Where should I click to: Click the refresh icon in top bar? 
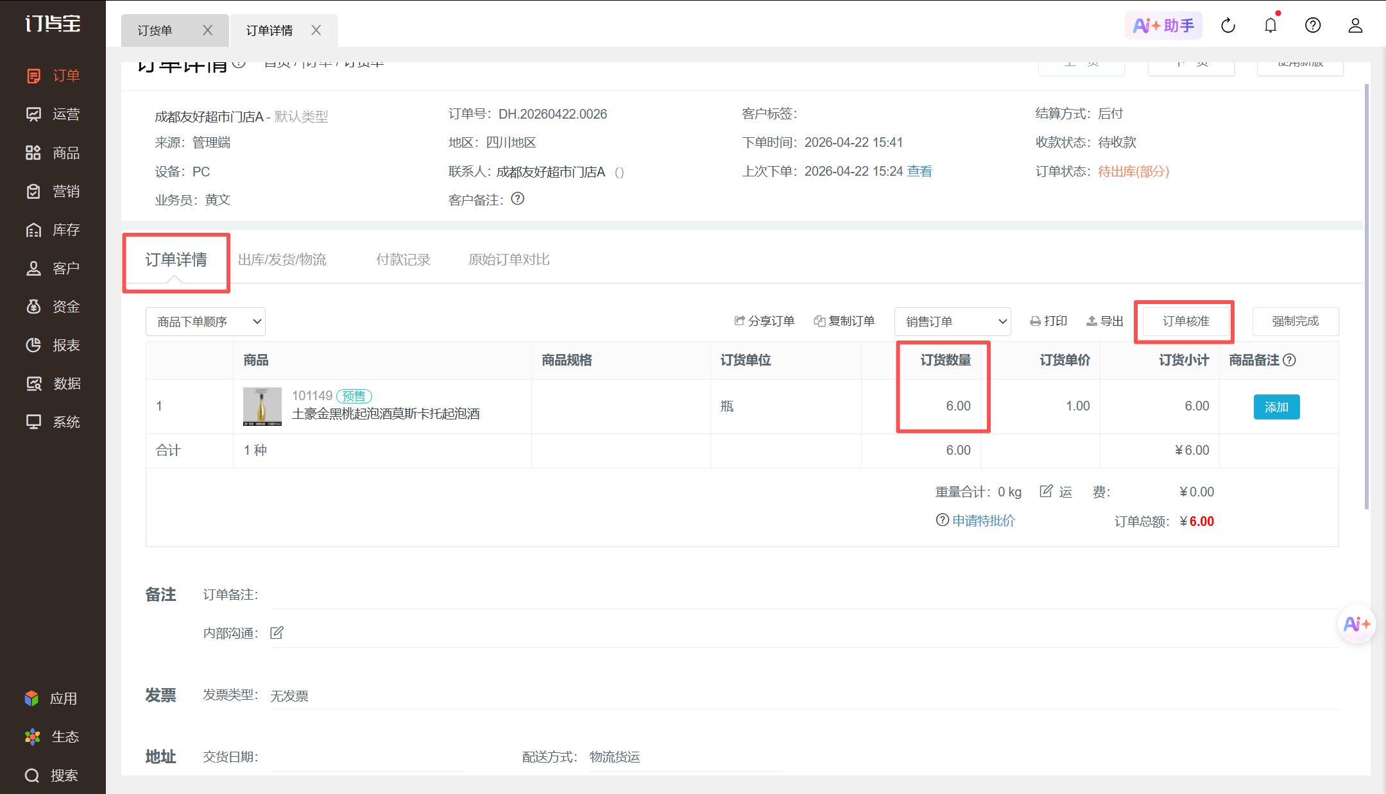pyautogui.click(x=1228, y=26)
